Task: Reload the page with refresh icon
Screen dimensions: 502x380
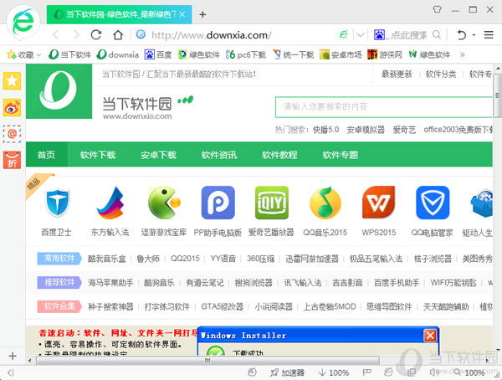Action: (96, 34)
